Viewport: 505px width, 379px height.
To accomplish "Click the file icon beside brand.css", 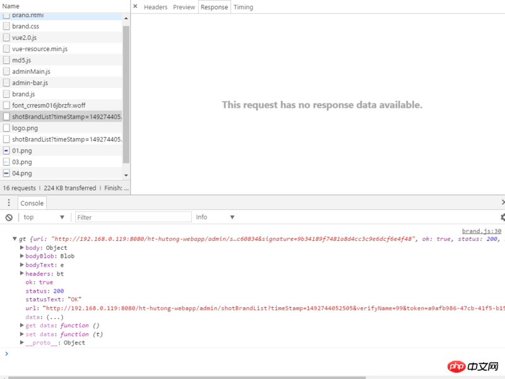I will (x=6, y=26).
